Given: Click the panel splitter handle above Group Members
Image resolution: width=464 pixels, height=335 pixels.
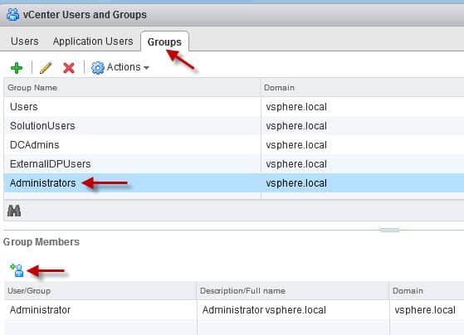Looking at the screenshot, I should point(389,230).
